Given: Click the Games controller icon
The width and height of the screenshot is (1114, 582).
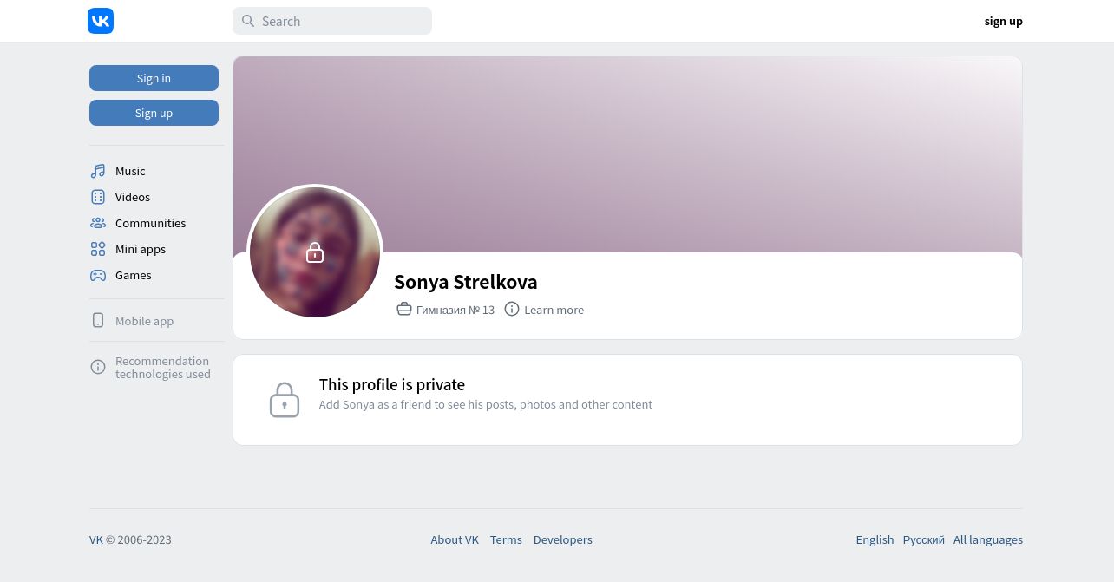Looking at the screenshot, I should tap(98, 275).
